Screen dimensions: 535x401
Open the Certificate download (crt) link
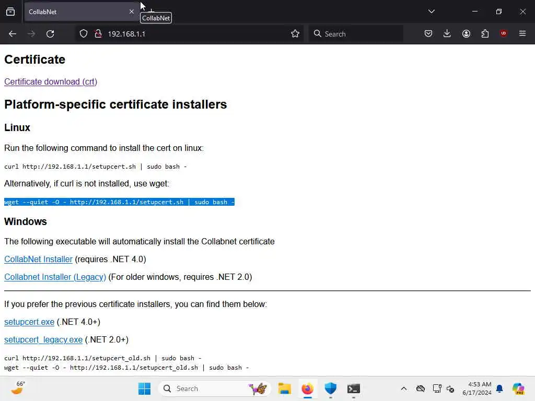[51, 82]
